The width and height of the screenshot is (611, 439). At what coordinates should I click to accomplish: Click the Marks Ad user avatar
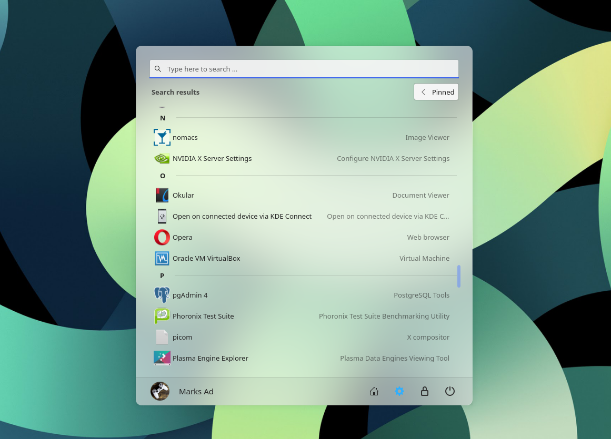click(160, 392)
